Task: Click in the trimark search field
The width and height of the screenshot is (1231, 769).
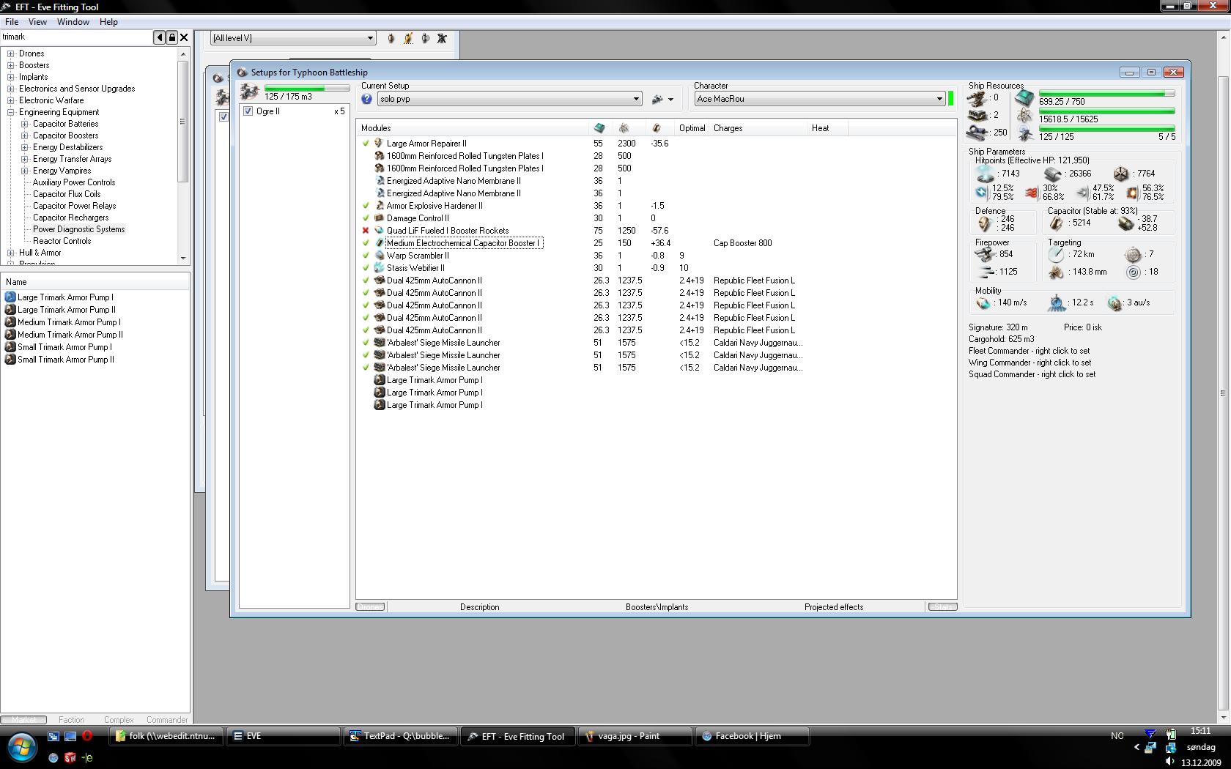Action: tap(75, 37)
